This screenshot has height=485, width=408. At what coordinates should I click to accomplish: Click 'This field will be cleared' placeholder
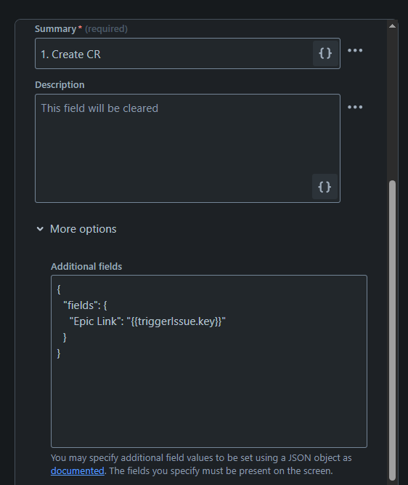tap(99, 108)
